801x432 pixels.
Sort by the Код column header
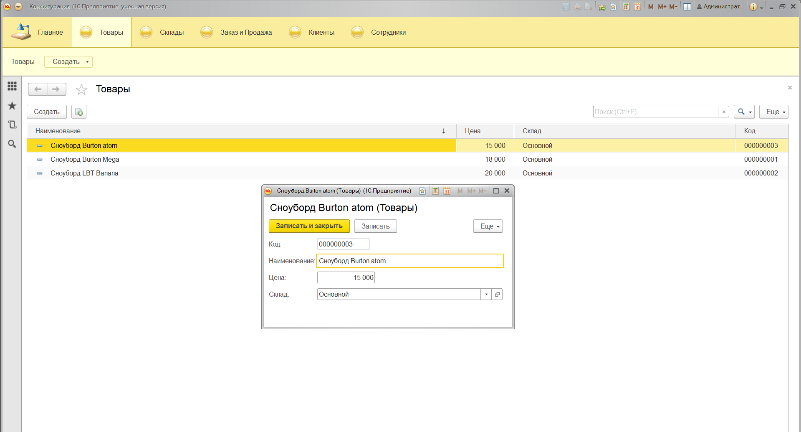point(762,131)
